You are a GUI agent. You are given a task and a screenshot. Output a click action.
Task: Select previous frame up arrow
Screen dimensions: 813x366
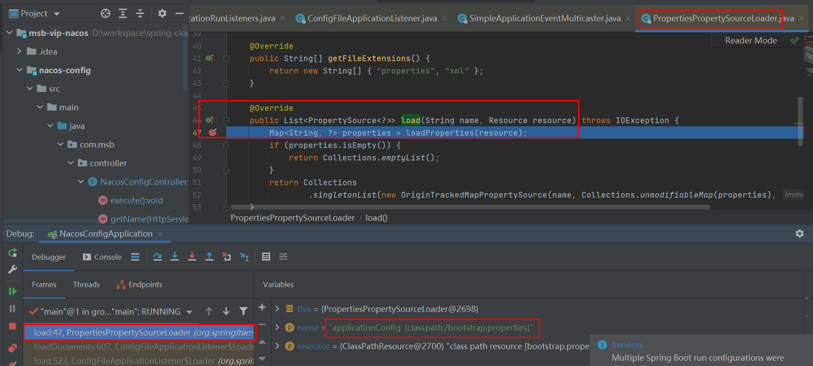(209, 311)
